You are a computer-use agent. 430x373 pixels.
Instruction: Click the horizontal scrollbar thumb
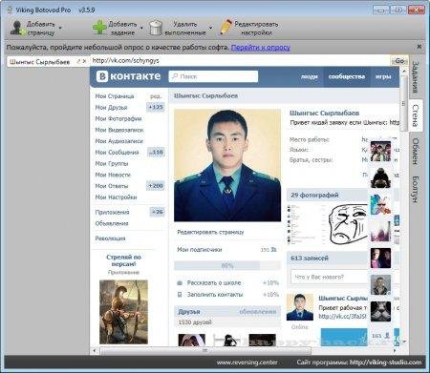click(205, 351)
